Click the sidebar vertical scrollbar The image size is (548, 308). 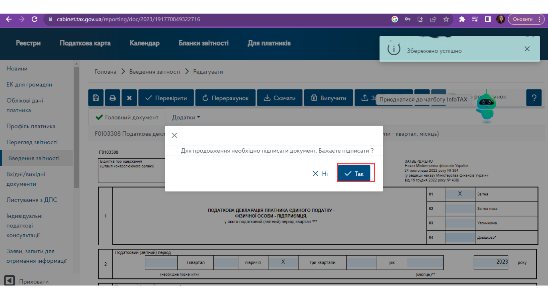coord(76,127)
